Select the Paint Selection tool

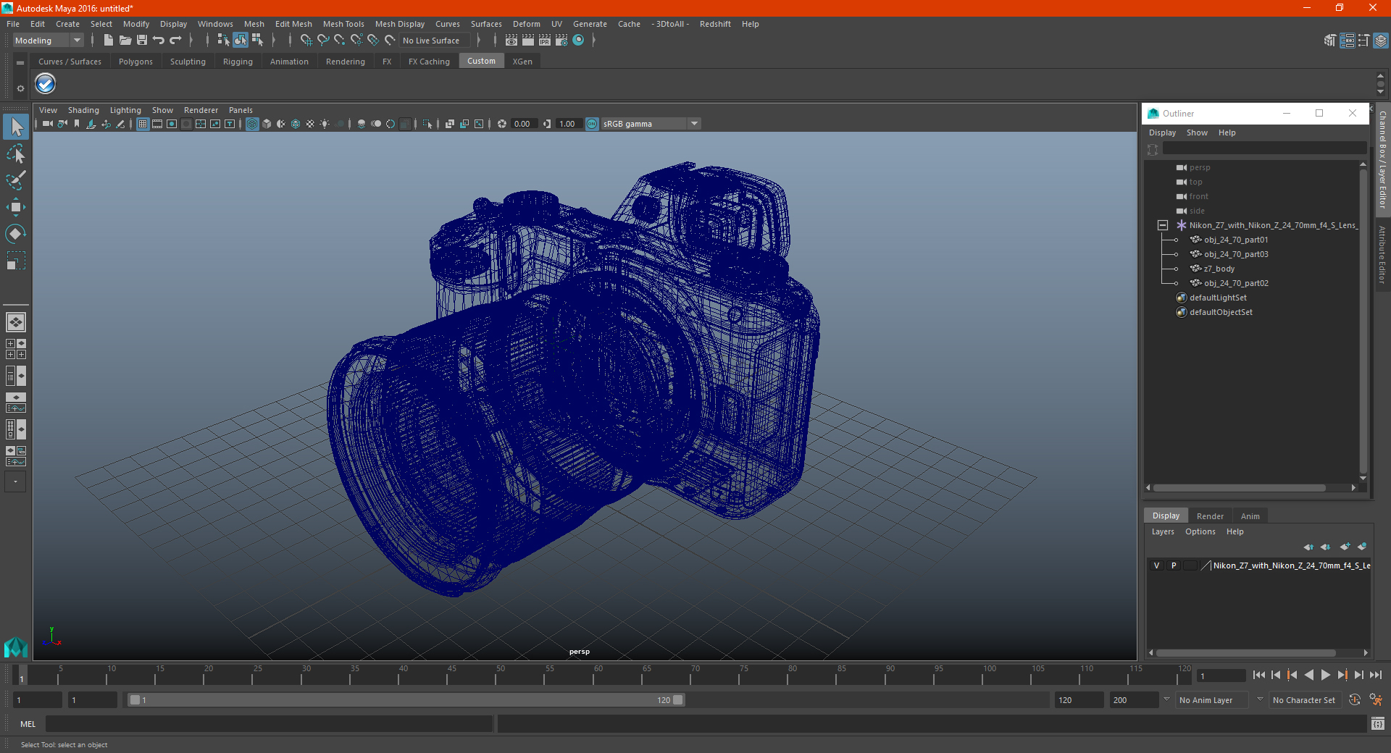[x=15, y=180]
